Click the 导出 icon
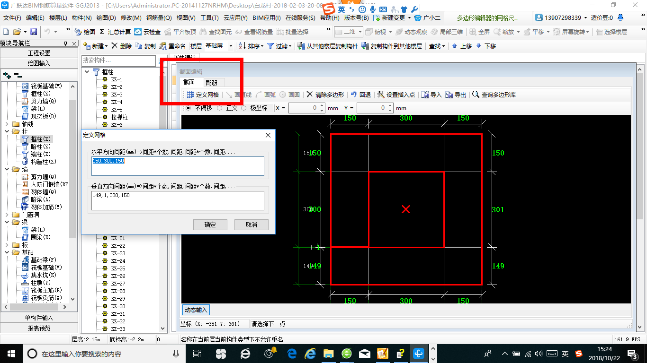 456,95
